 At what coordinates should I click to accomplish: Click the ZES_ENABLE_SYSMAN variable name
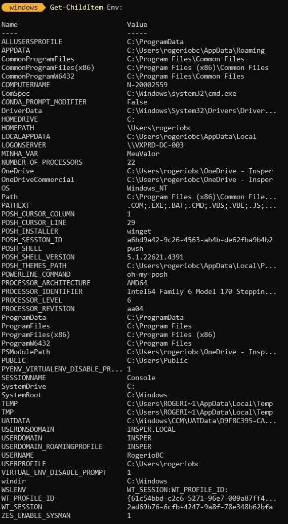[x=36, y=516]
